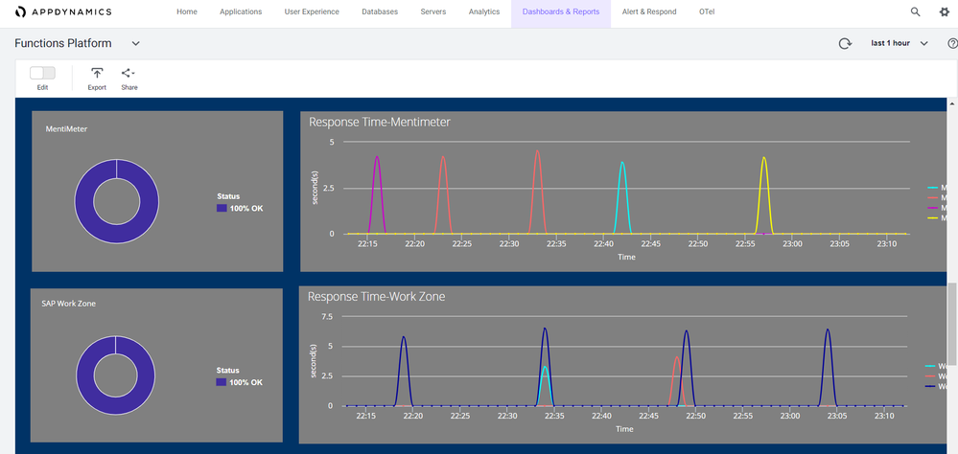The image size is (958, 454).
Task: Switch to the Applications tab
Action: [x=241, y=11]
